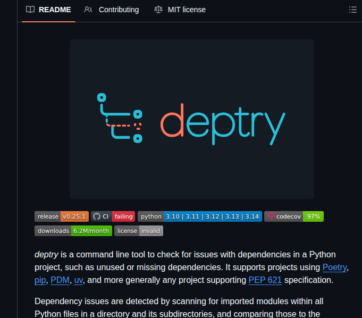This screenshot has width=362, height=318.
Task: Click the people icon beside Contributing
Action: coord(88,10)
